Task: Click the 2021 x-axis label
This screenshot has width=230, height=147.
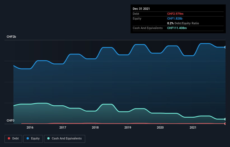Action: pyautogui.click(x=193, y=127)
